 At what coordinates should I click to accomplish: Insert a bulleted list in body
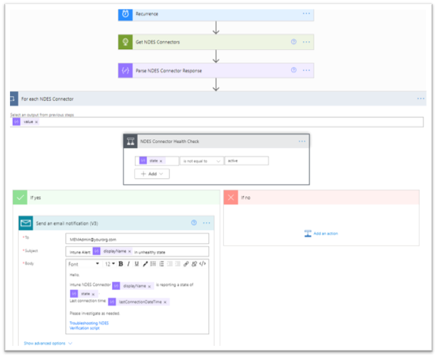point(153,264)
